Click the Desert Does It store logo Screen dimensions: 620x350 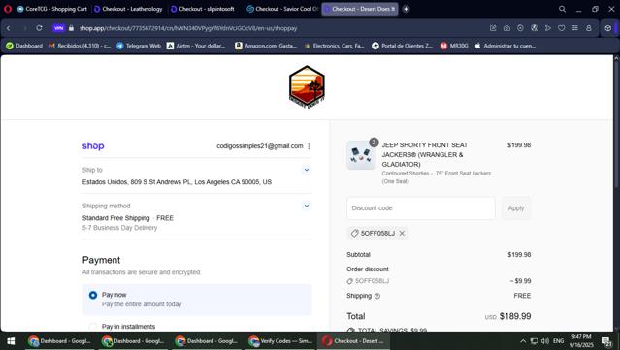tap(307, 86)
